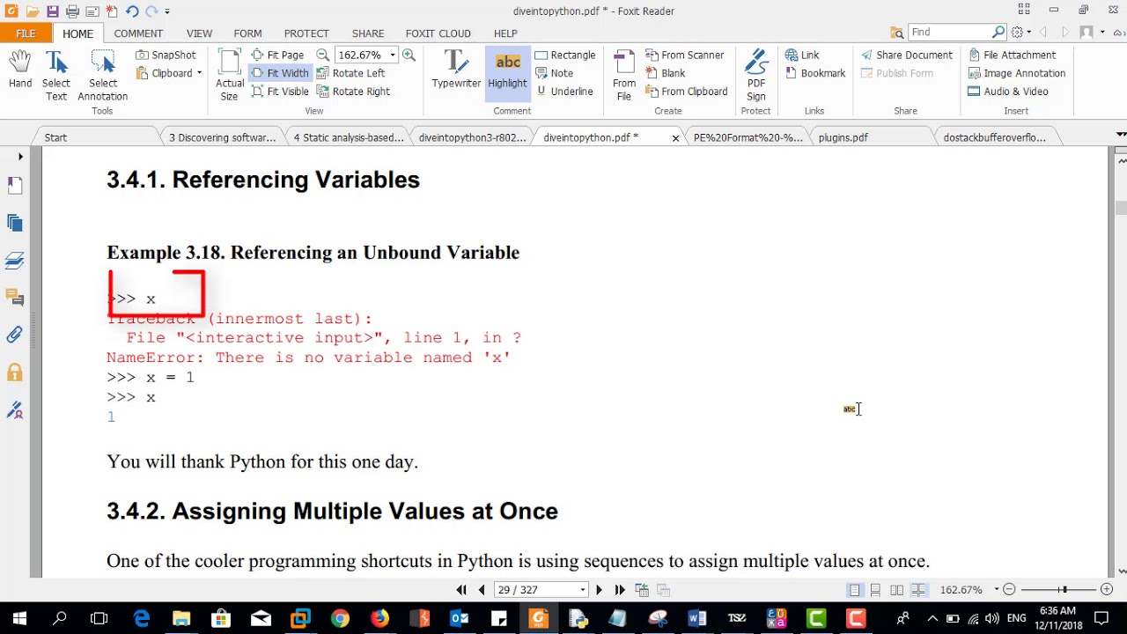Open the FILE menu
The height and width of the screenshot is (634, 1127).
(x=26, y=33)
